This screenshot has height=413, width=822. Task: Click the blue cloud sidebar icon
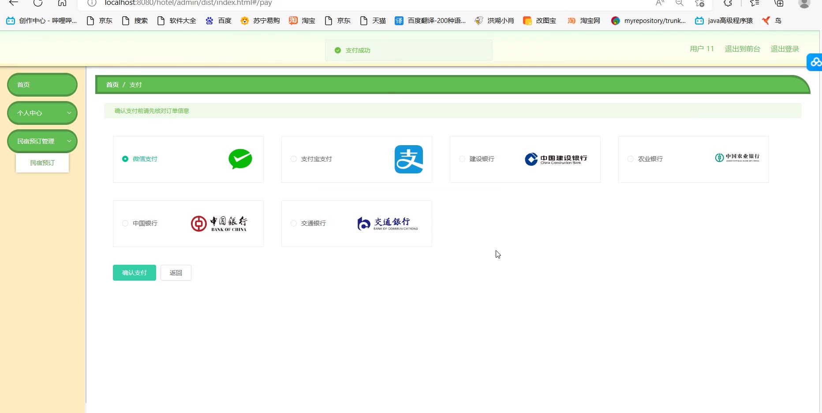815,62
